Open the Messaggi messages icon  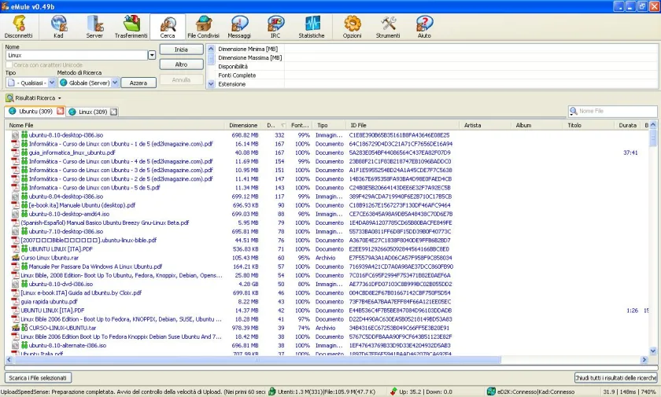click(239, 27)
